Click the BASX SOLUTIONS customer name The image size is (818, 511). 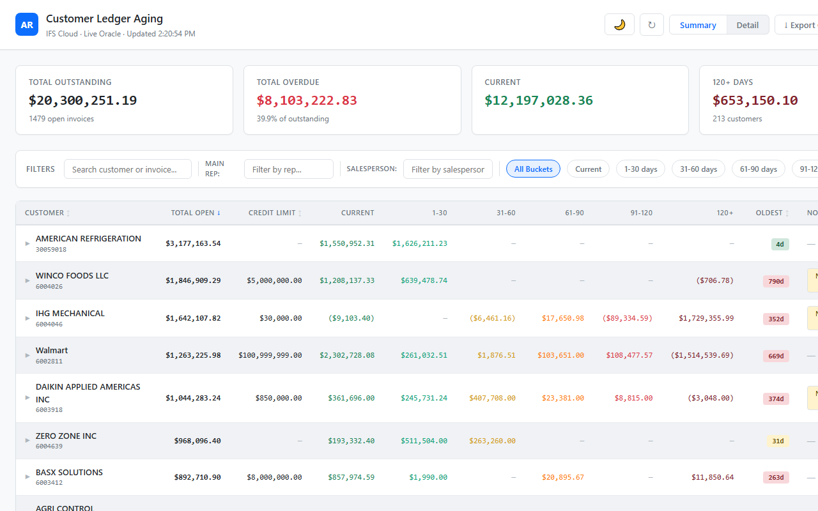(69, 472)
